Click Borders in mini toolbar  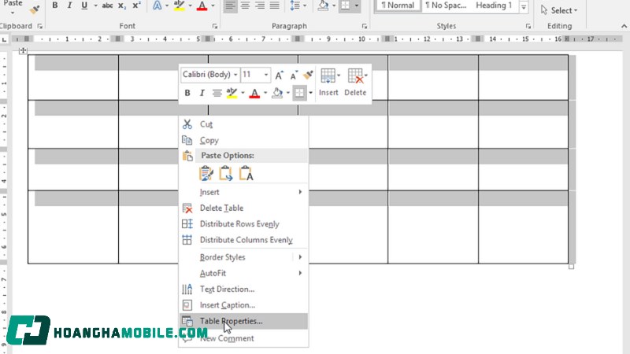(x=299, y=93)
